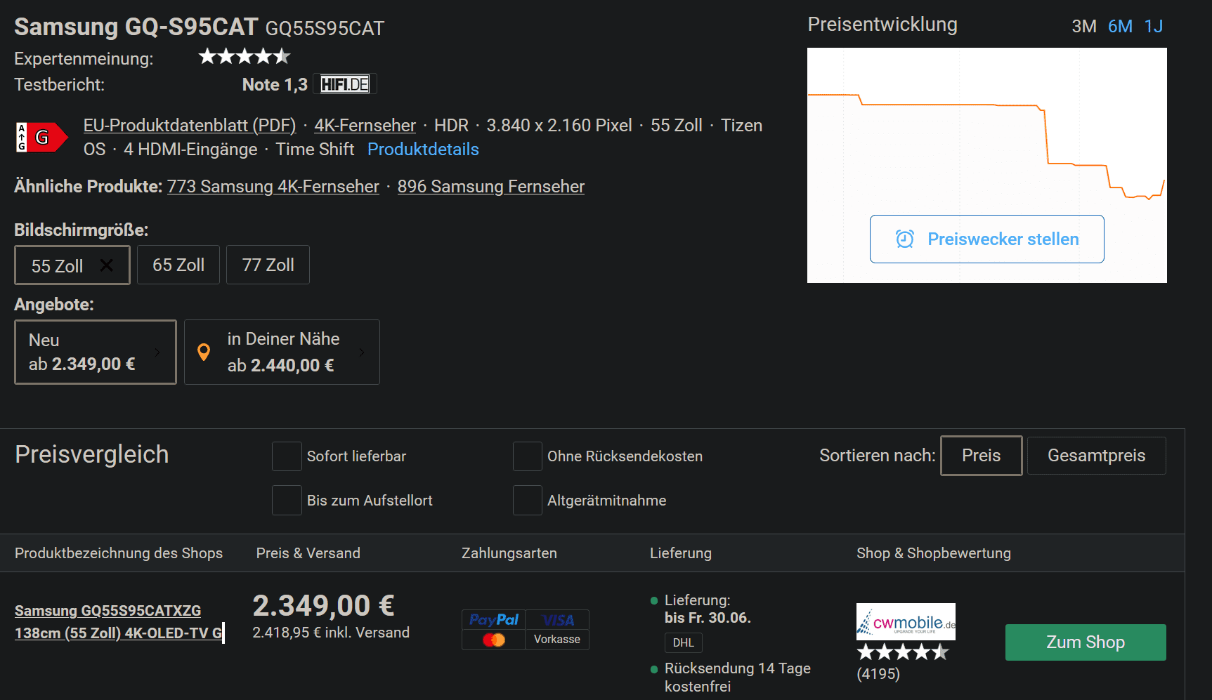1212x700 pixels.
Task: Click the Produktbezeichnung des Shops column header
Action: [119, 553]
